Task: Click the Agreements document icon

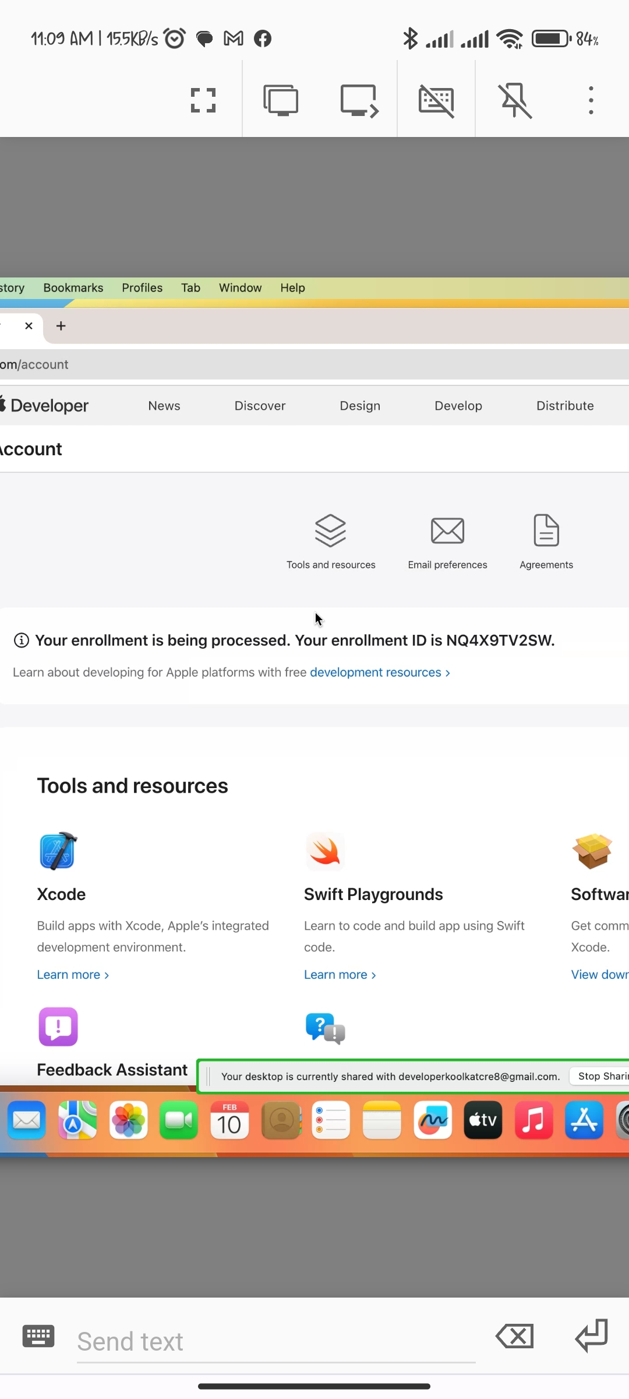Action: click(x=546, y=530)
